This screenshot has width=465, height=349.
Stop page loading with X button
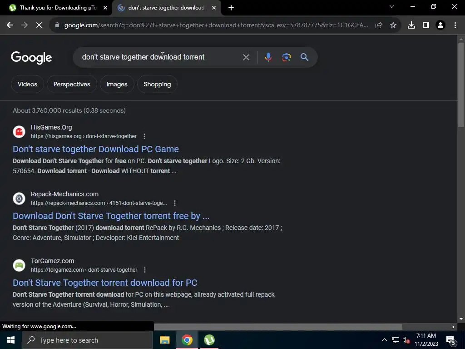click(x=39, y=25)
